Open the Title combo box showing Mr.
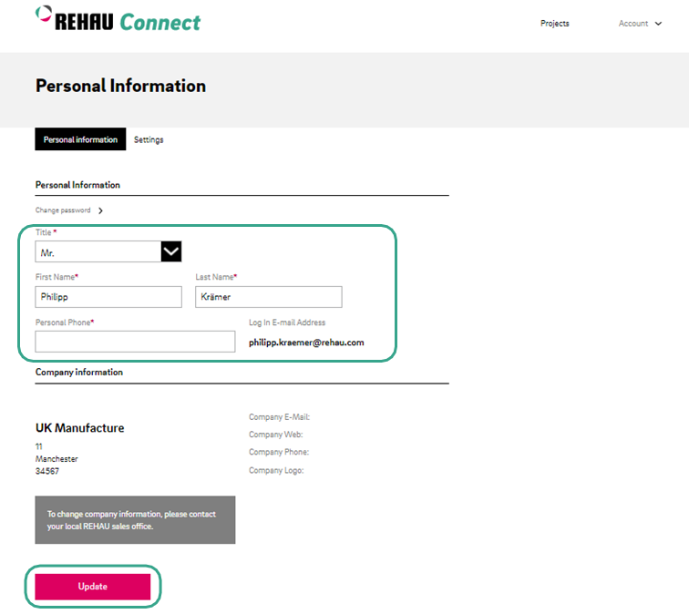Image resolution: width=689 pixels, height=614 pixels. [x=98, y=251]
